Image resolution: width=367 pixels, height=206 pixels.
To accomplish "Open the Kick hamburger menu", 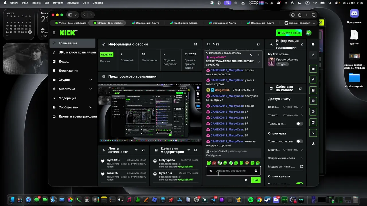I will (54, 33).
